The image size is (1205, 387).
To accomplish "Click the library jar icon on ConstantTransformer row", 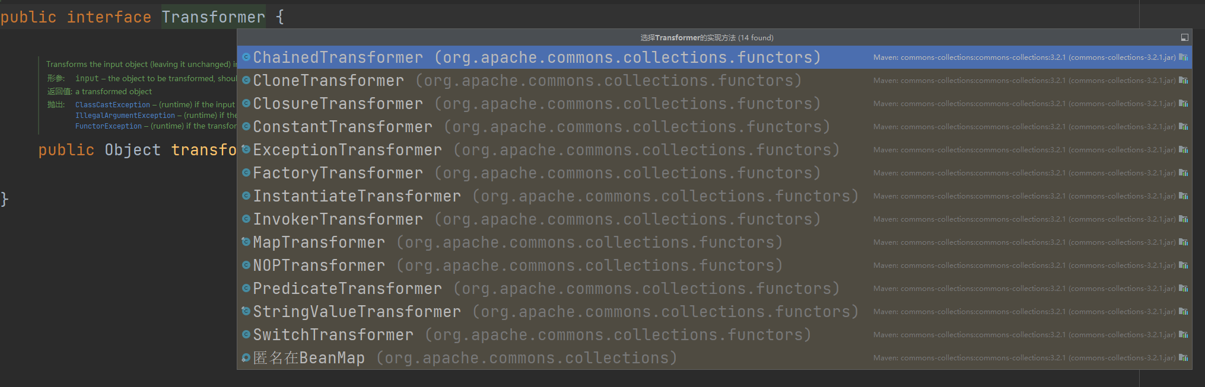I will 1183,127.
